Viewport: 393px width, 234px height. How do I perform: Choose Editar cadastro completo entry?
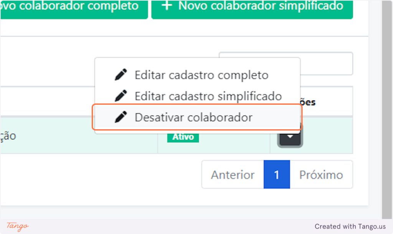[197, 75]
